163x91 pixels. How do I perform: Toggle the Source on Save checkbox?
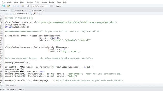(14, 14)
